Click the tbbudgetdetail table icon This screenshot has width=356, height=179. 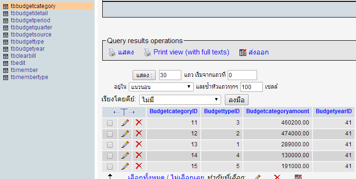[x=6, y=14]
